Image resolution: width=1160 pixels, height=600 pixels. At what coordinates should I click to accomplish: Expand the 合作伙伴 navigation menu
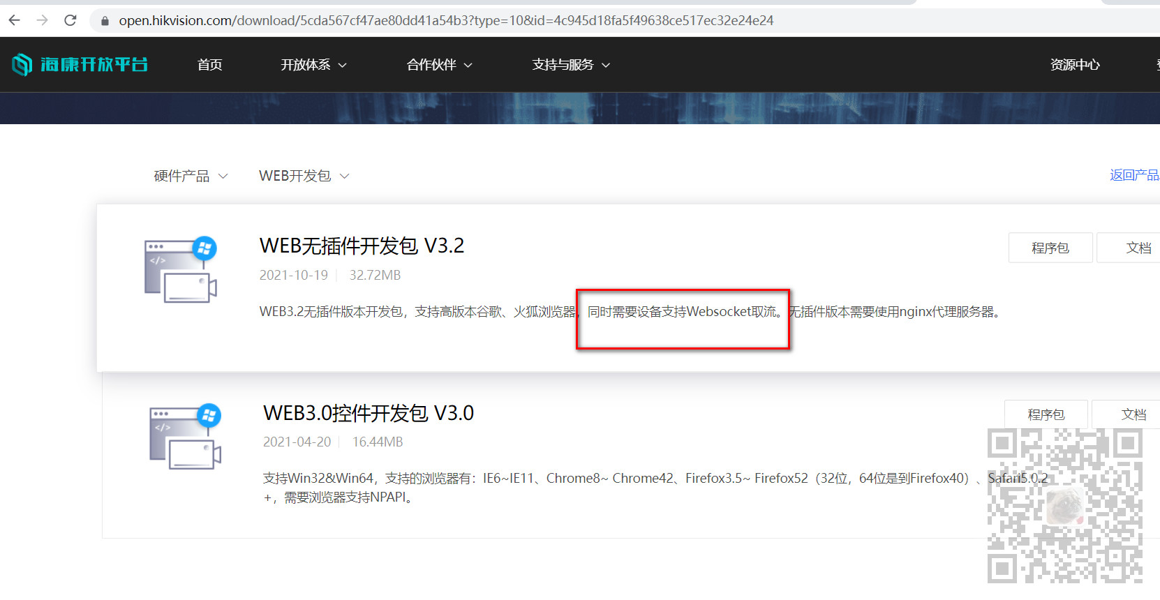439,65
